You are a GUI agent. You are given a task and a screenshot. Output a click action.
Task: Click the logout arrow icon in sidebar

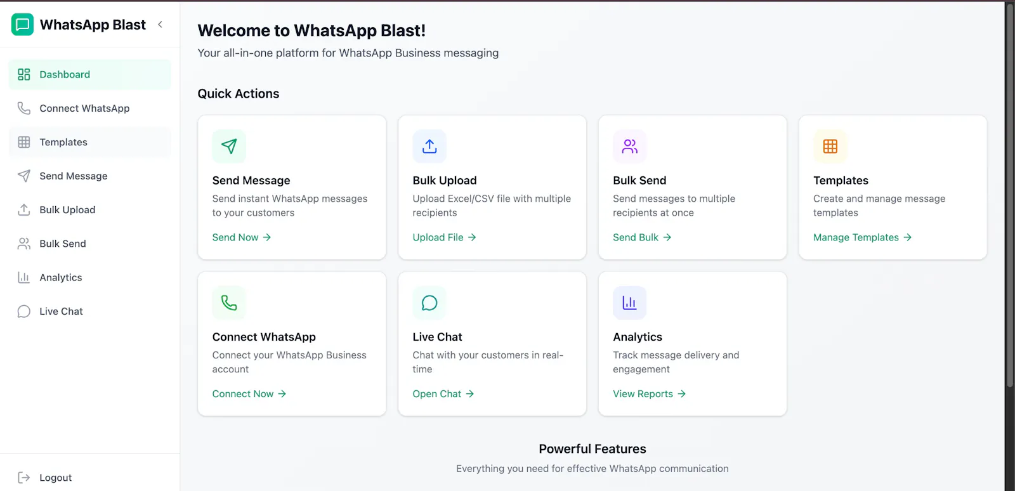click(x=24, y=478)
